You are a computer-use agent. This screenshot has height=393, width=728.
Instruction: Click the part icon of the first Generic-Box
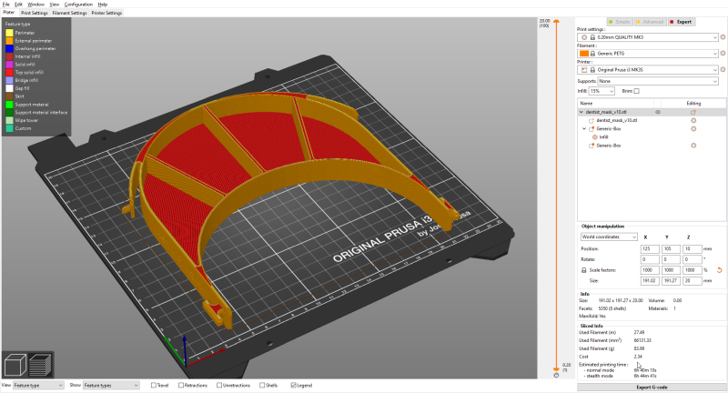pyautogui.click(x=591, y=128)
